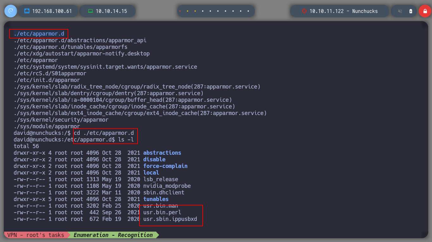Click the ext4_inode_cache slab path line
The image size is (432, 242).
(140, 113)
